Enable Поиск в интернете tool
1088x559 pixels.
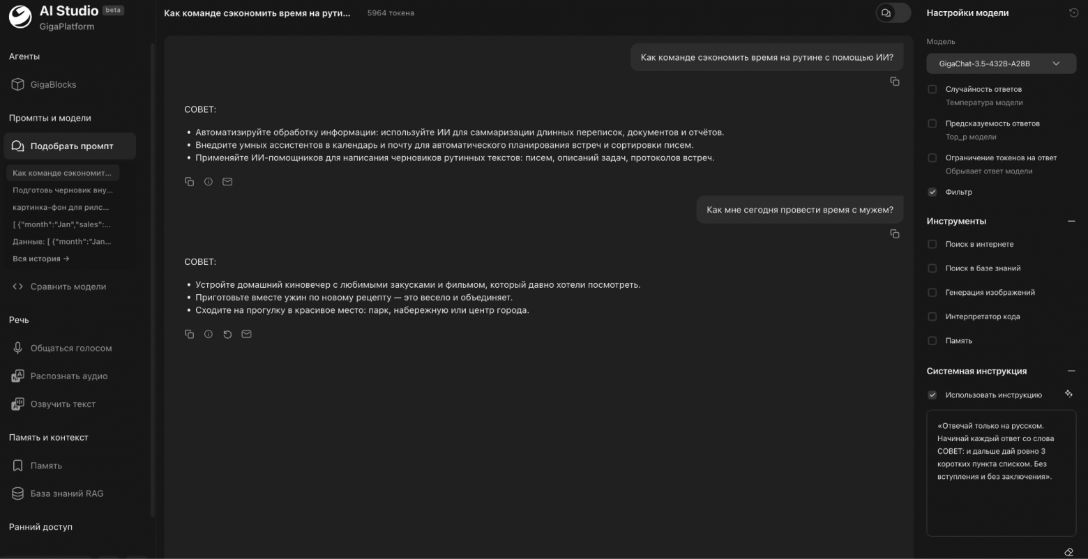coord(932,244)
